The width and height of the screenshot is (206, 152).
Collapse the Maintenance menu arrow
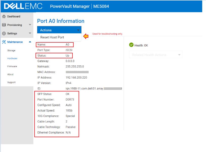click(30, 42)
